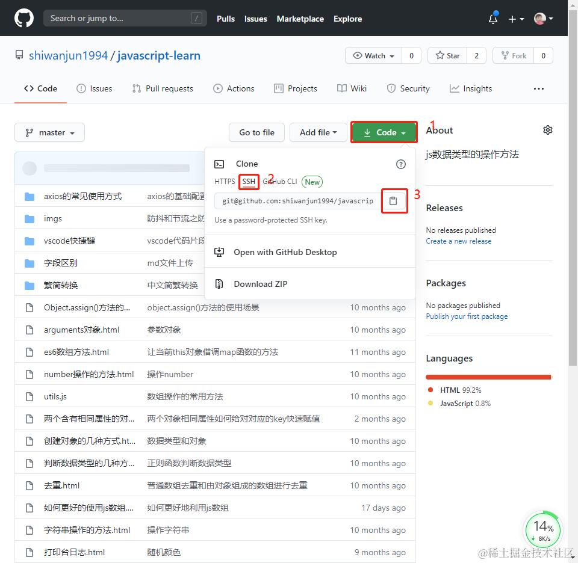Image resolution: width=578 pixels, height=563 pixels.
Task: Open the star count 2
Action: (477, 55)
